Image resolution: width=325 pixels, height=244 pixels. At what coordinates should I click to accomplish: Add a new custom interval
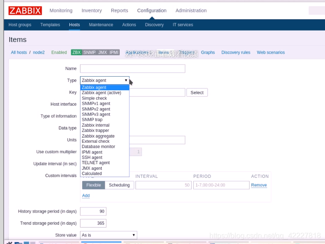pos(86,196)
